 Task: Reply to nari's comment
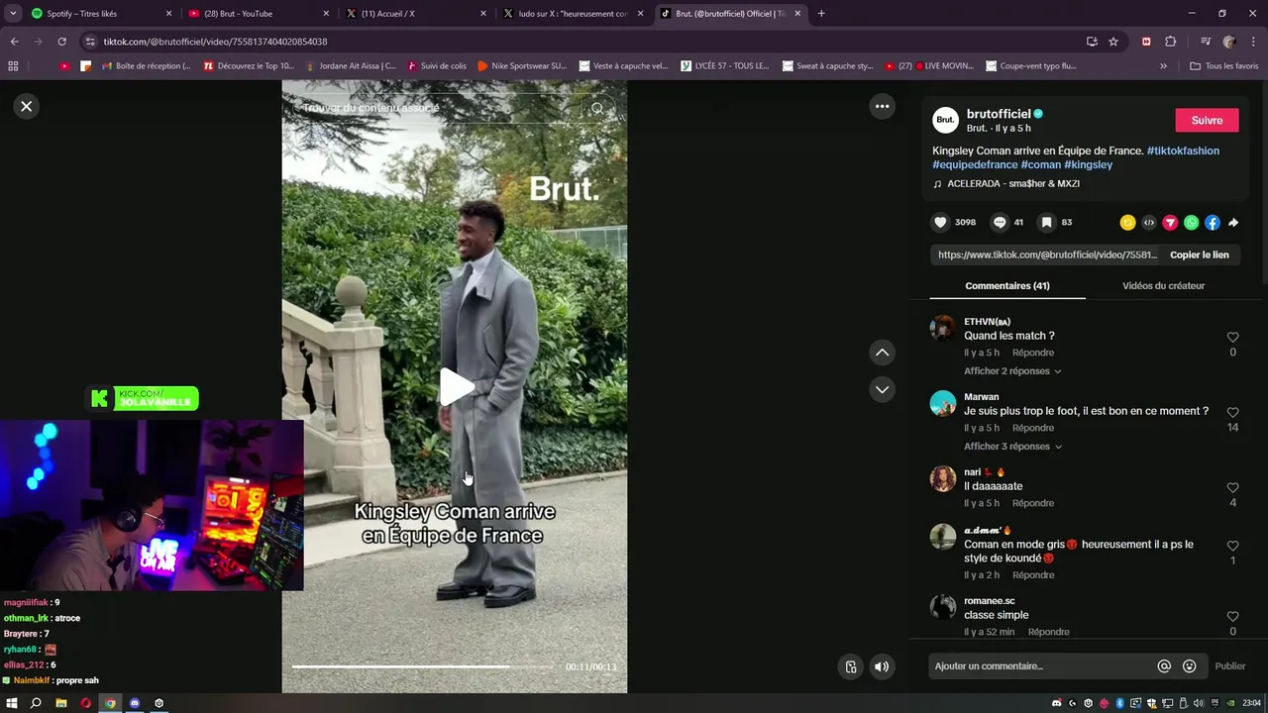click(1033, 503)
